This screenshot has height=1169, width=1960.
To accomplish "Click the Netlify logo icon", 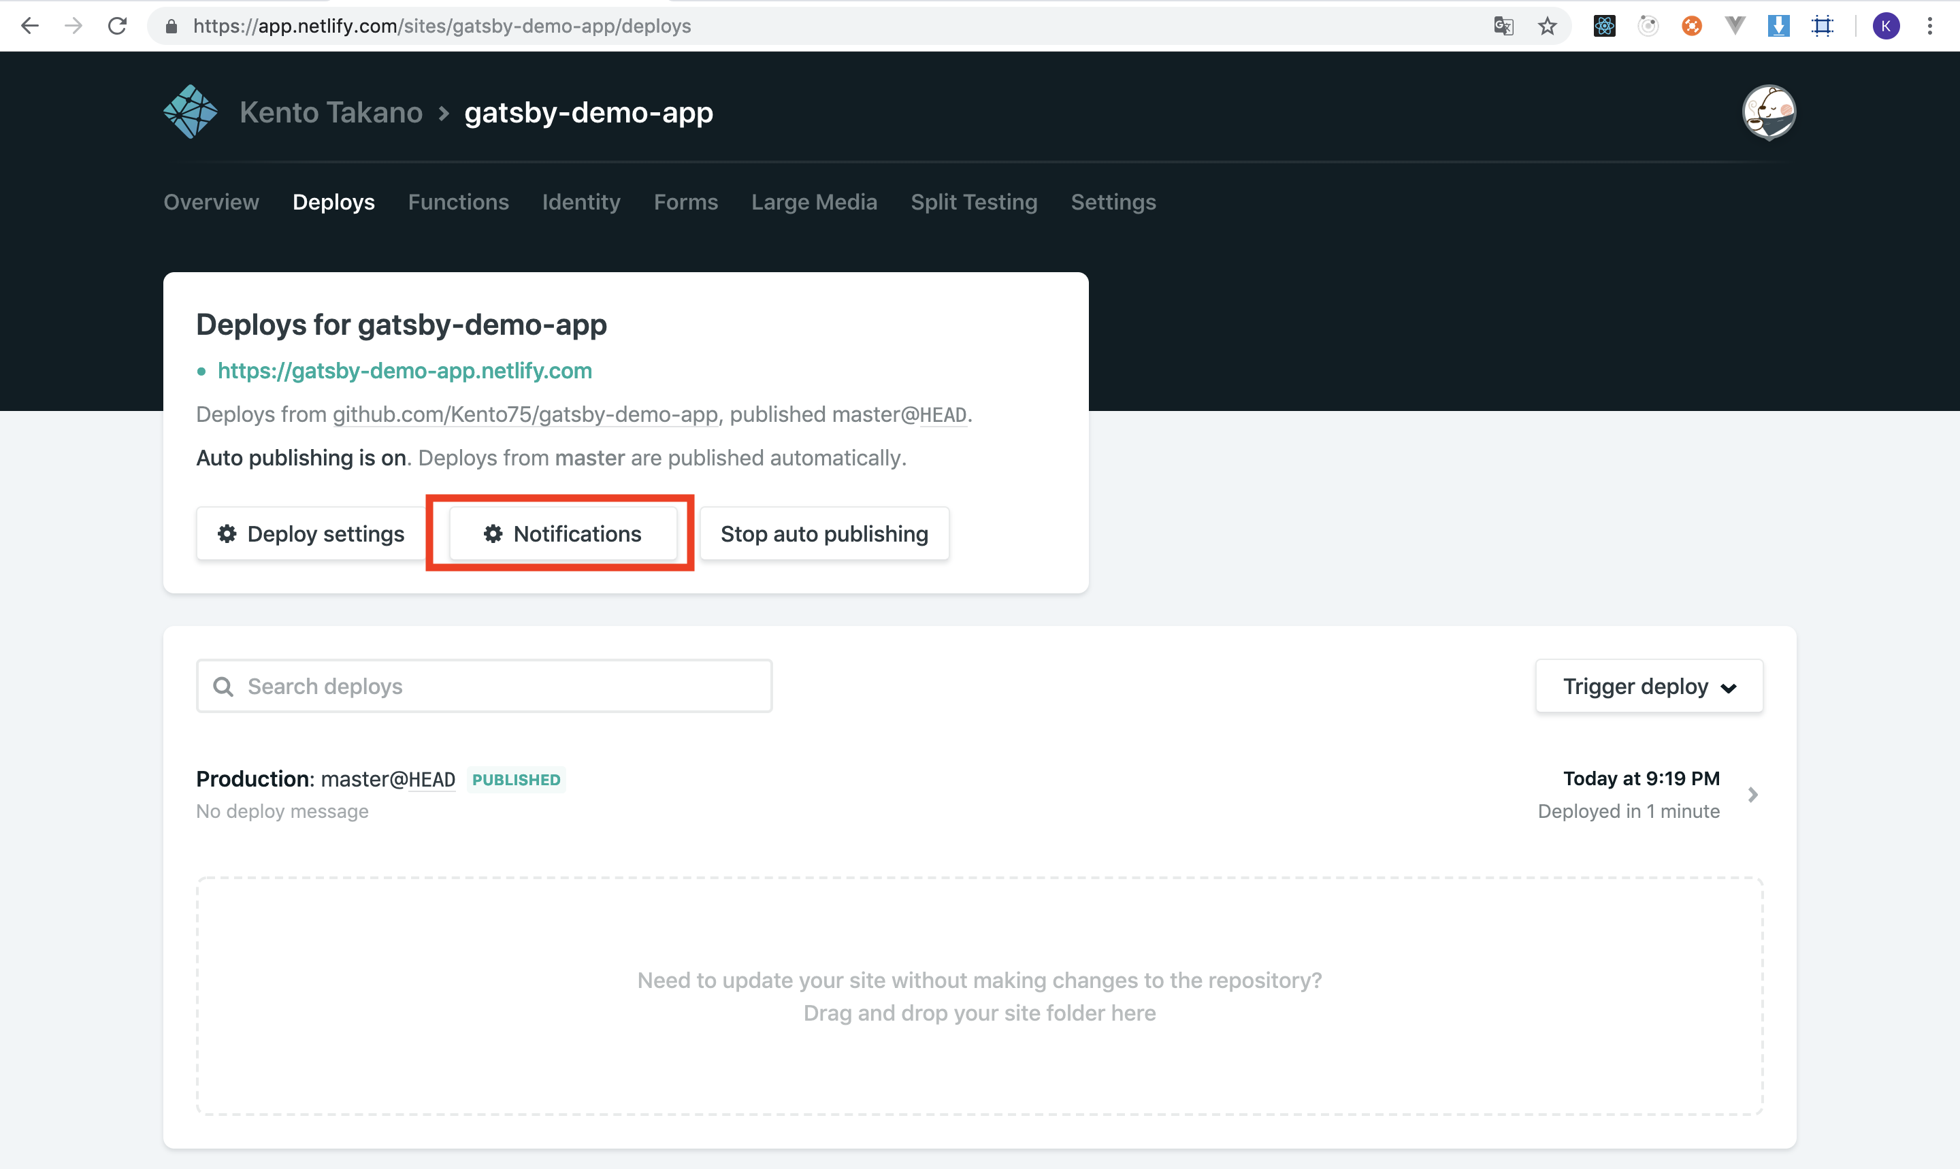I will 190,112.
